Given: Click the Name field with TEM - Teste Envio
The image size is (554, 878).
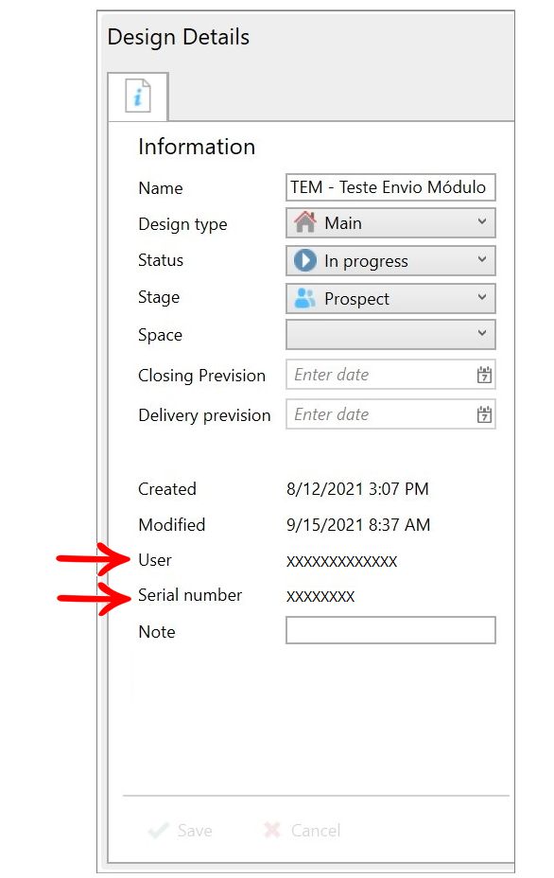Looking at the screenshot, I should click(x=390, y=187).
